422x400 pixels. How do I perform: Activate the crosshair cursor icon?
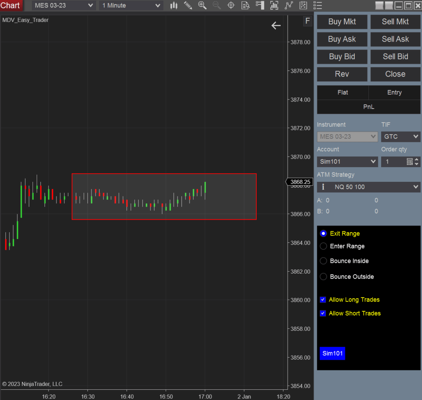point(231,5)
